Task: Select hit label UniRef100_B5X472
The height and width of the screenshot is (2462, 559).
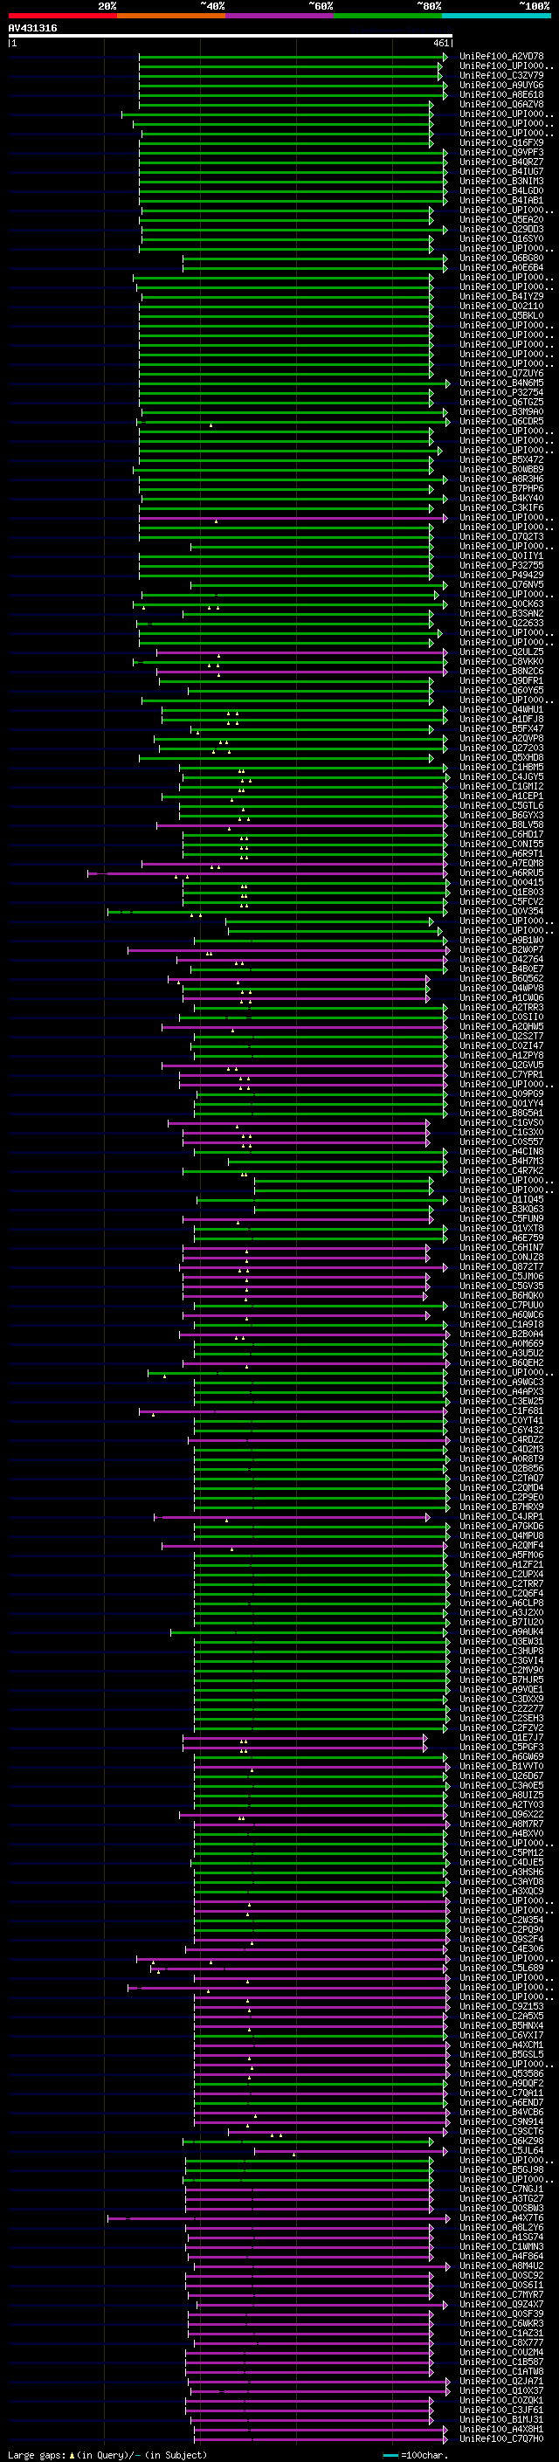Action: [501, 459]
